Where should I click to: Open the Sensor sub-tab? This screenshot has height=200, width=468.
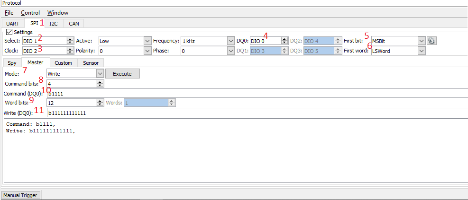[x=91, y=63]
